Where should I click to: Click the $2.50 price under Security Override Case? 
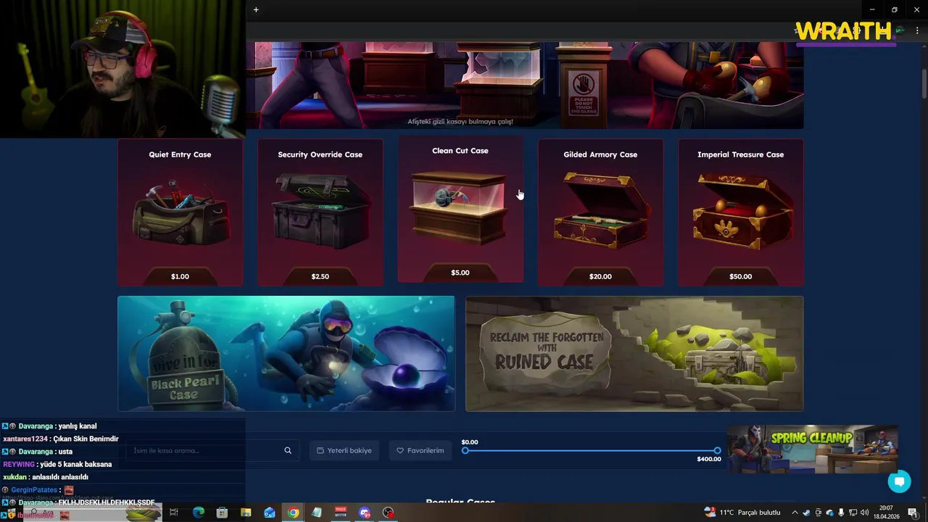[x=320, y=276]
